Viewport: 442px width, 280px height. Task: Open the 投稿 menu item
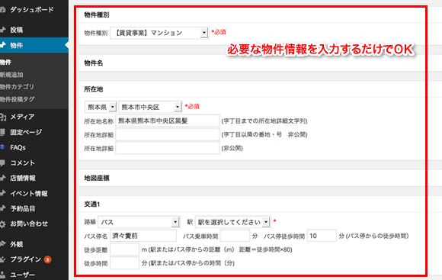click(x=16, y=30)
